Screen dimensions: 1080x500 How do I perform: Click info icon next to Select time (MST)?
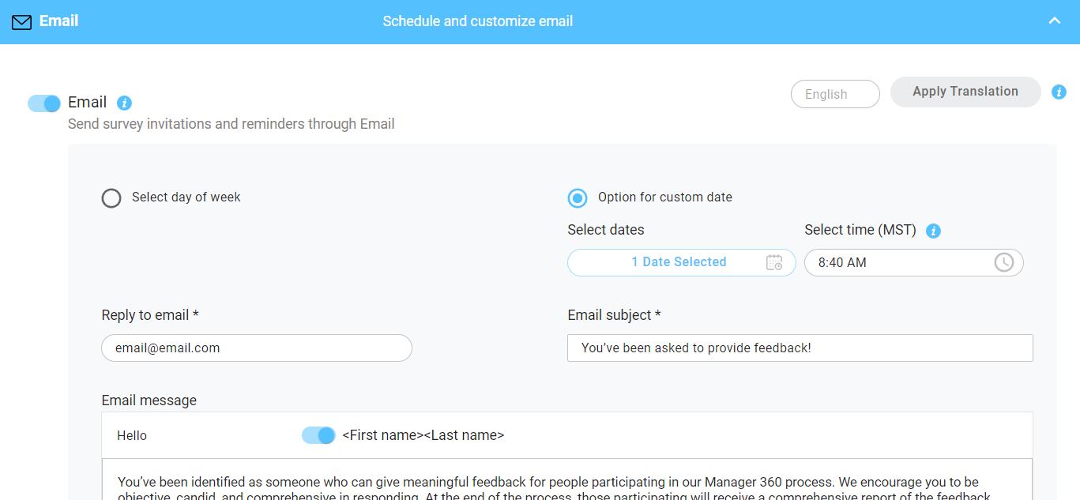[933, 231]
